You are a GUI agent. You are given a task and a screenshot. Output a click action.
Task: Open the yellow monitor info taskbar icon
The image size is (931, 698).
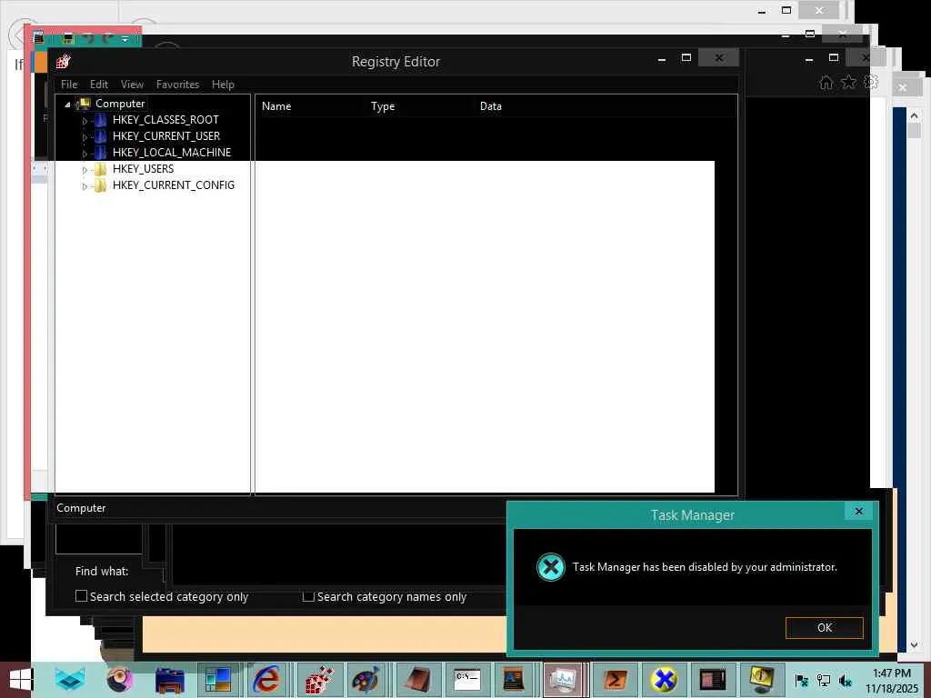click(763, 680)
